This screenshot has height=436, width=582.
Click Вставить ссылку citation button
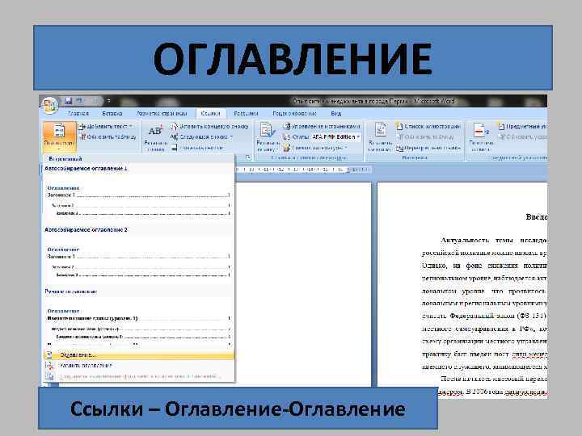tap(268, 136)
